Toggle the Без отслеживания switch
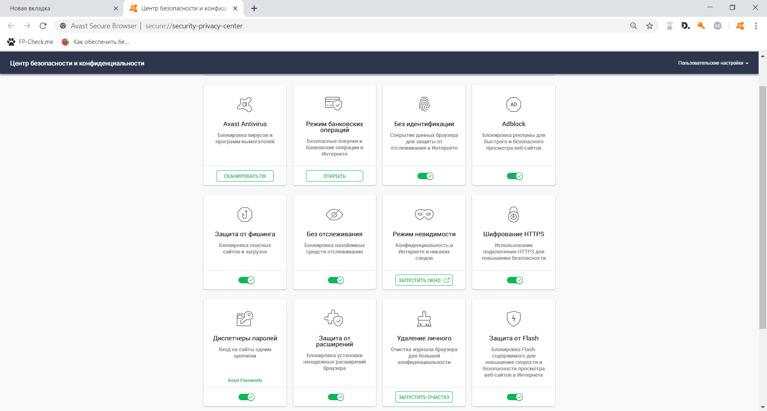 pos(336,280)
